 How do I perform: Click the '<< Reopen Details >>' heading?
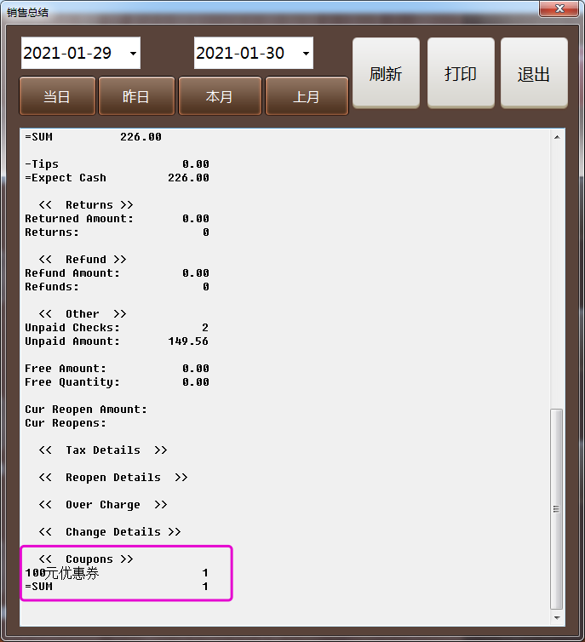click(x=113, y=478)
